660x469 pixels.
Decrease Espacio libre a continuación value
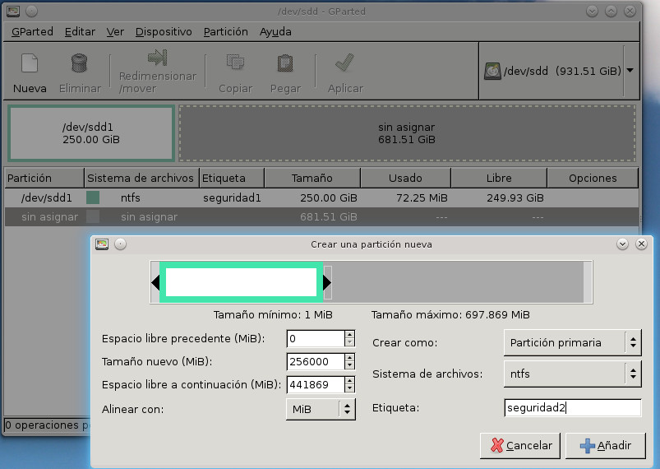tap(349, 388)
